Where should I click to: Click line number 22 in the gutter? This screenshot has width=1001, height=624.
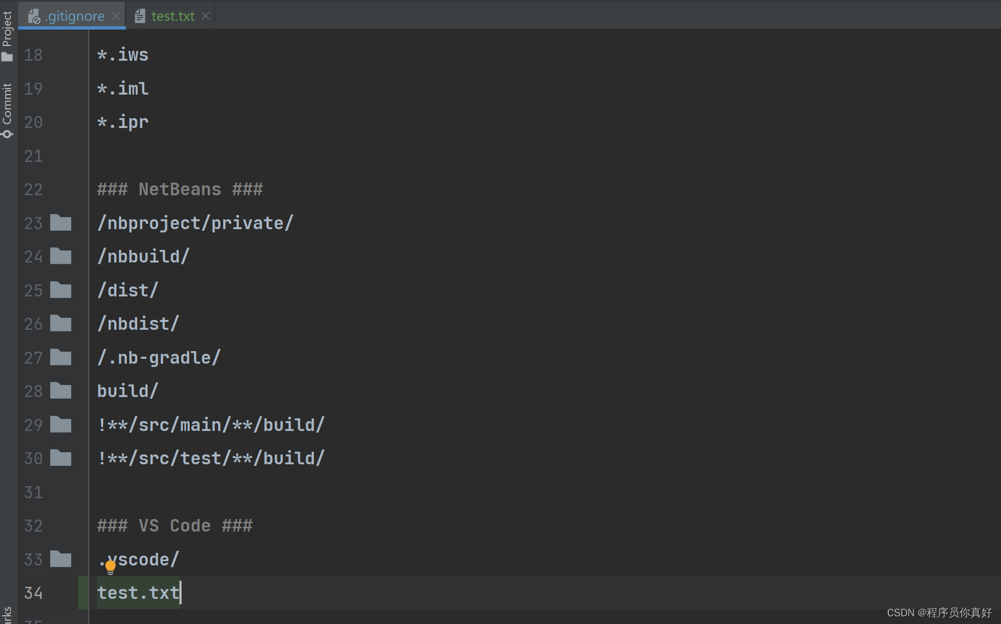[33, 189]
